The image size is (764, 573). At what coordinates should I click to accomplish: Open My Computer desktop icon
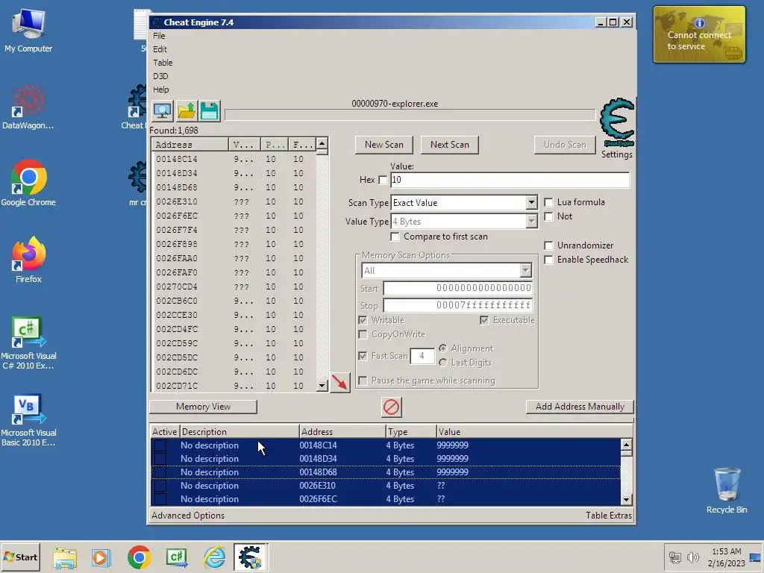point(28,30)
